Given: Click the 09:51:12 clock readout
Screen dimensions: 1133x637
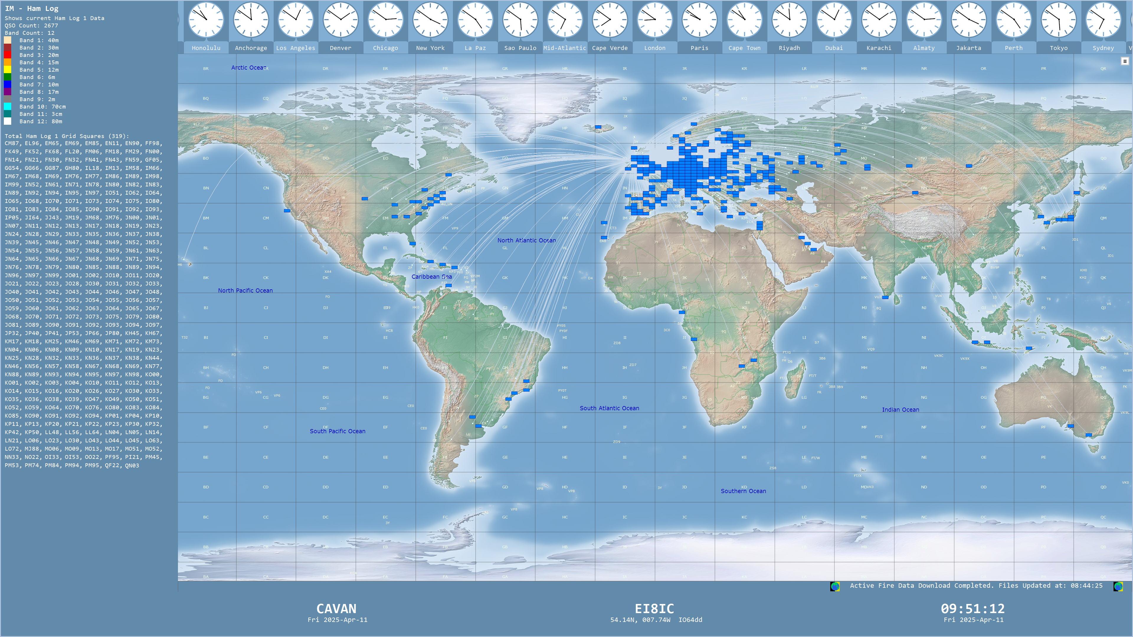Looking at the screenshot, I should click(x=973, y=609).
